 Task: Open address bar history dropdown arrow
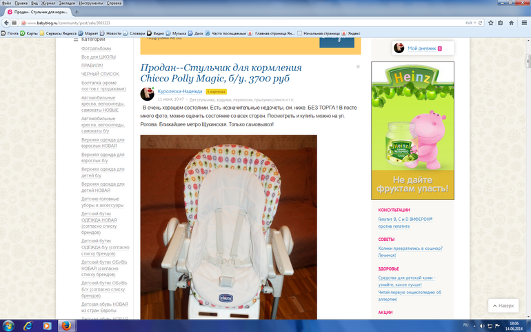tap(474, 23)
